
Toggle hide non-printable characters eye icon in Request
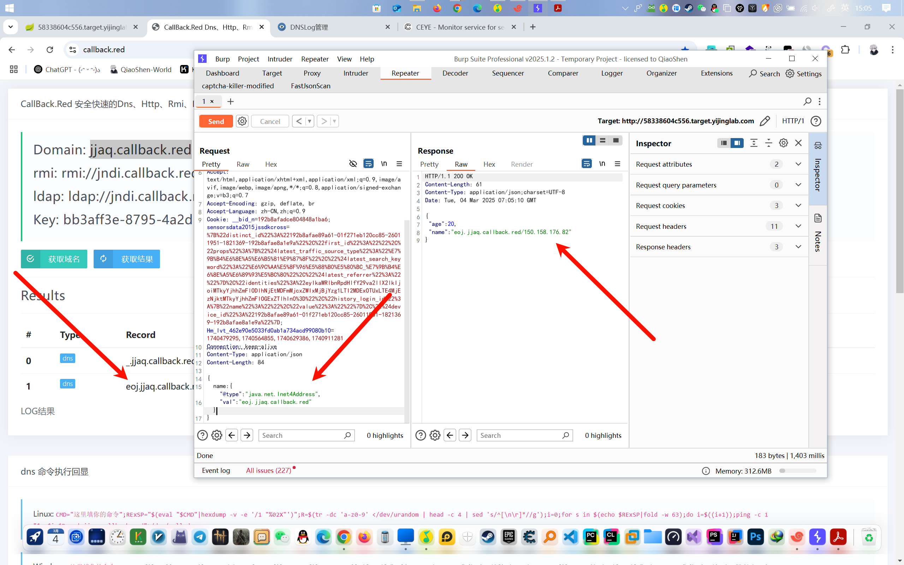(x=353, y=163)
